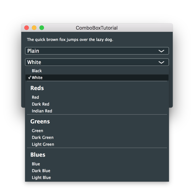Image resolution: width=194 pixels, height=194 pixels.
Task: Minimize the window using the yellow button
Action: [x=34, y=28]
